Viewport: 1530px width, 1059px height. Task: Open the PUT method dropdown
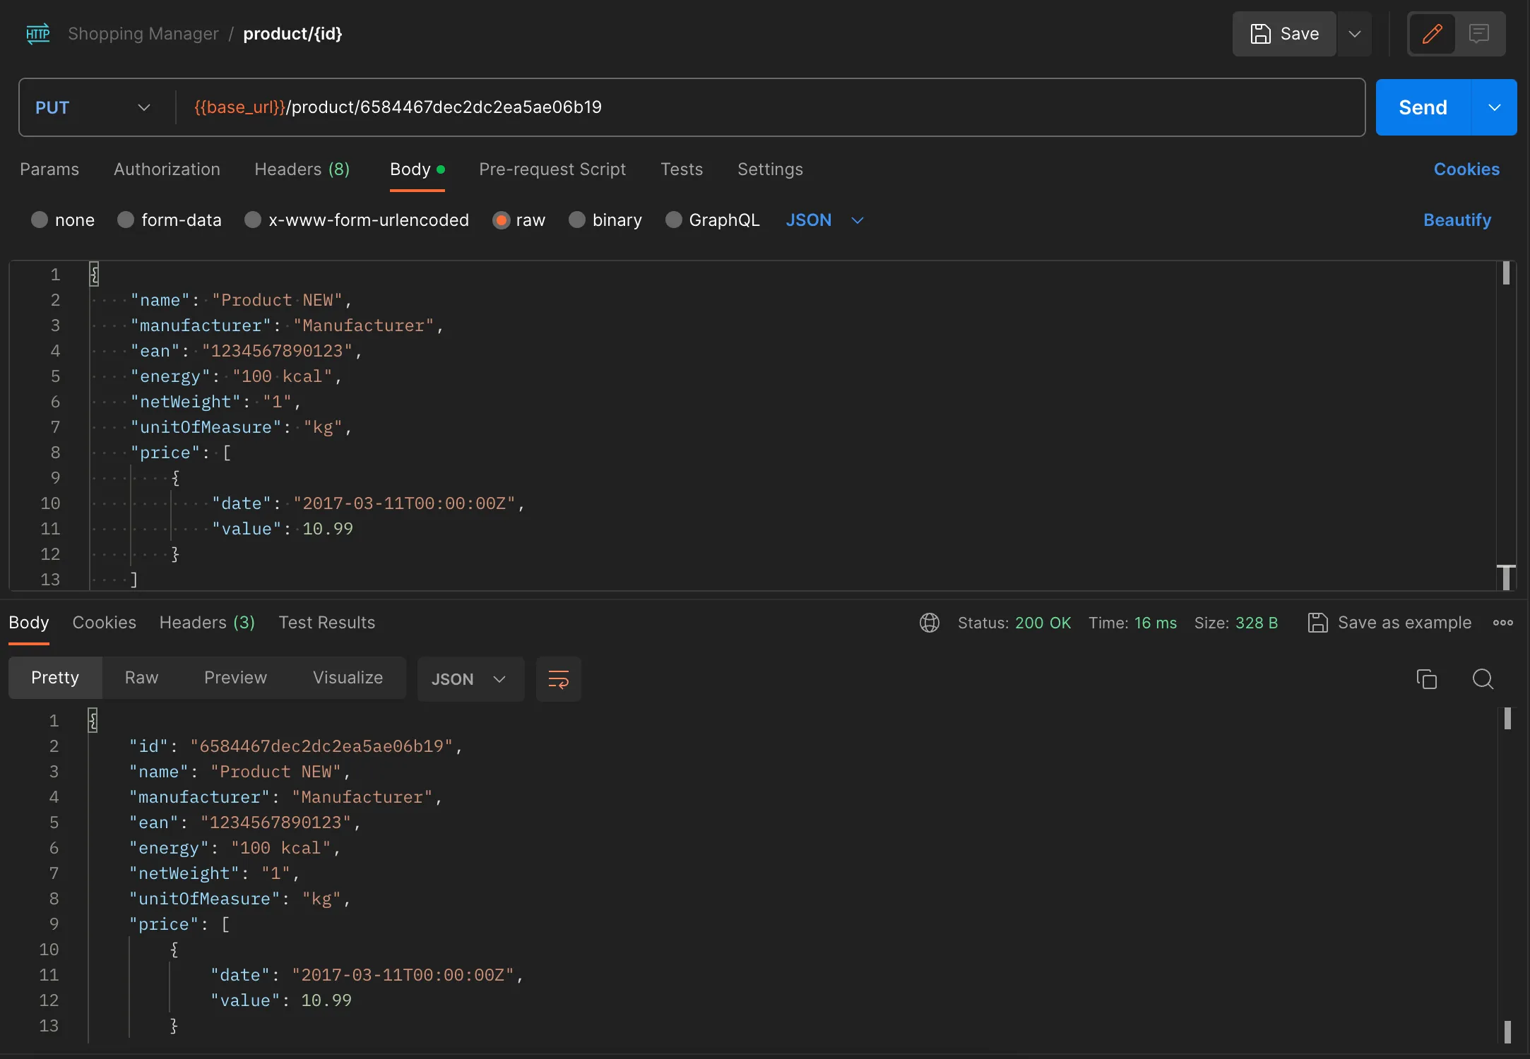coord(93,107)
